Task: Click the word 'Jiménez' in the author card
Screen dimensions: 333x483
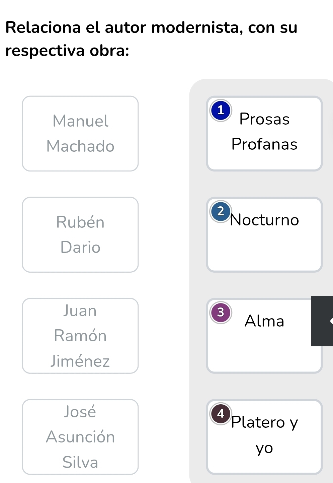Action: point(80,361)
